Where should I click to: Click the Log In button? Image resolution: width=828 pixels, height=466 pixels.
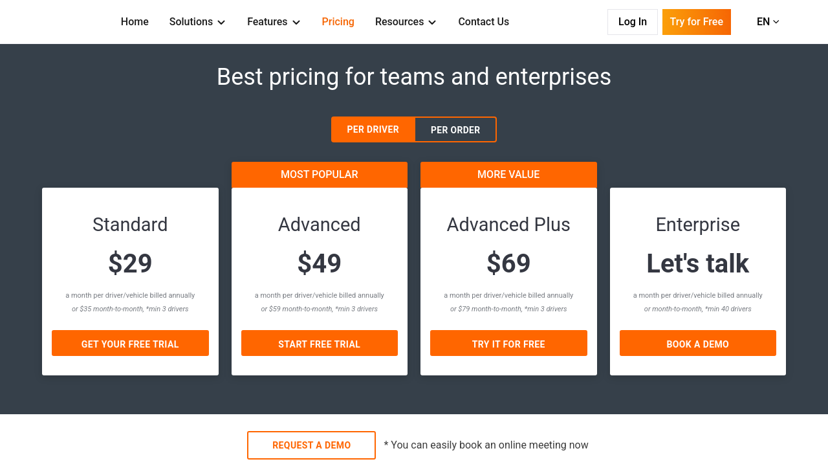coord(632,22)
